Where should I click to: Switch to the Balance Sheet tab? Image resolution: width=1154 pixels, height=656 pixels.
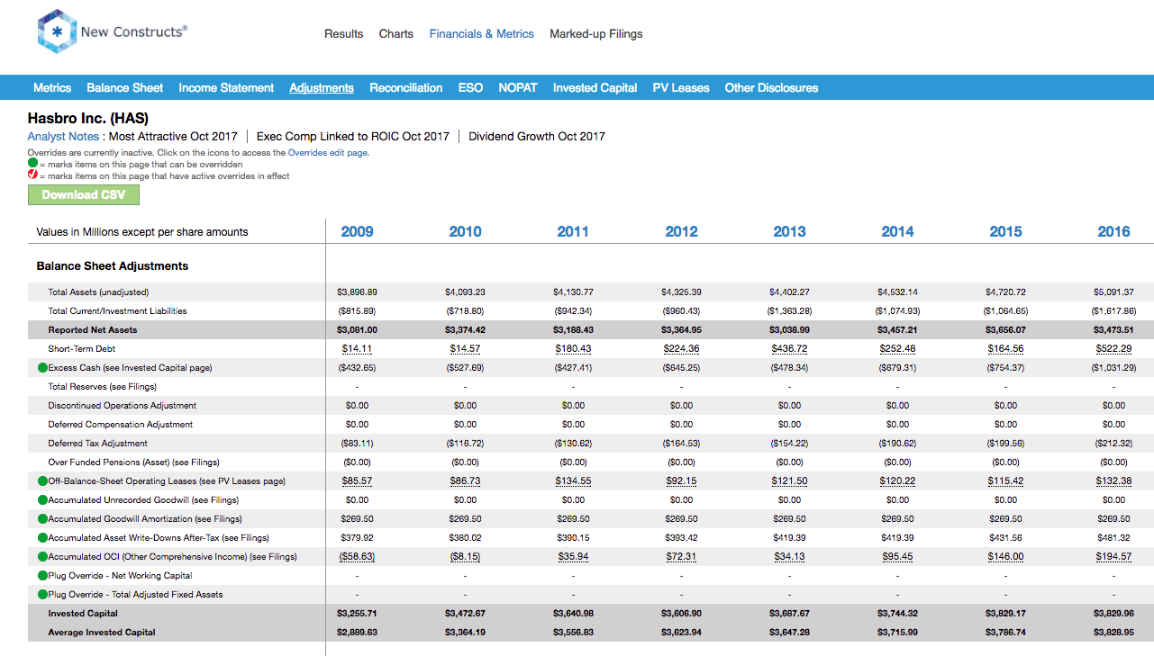click(125, 88)
